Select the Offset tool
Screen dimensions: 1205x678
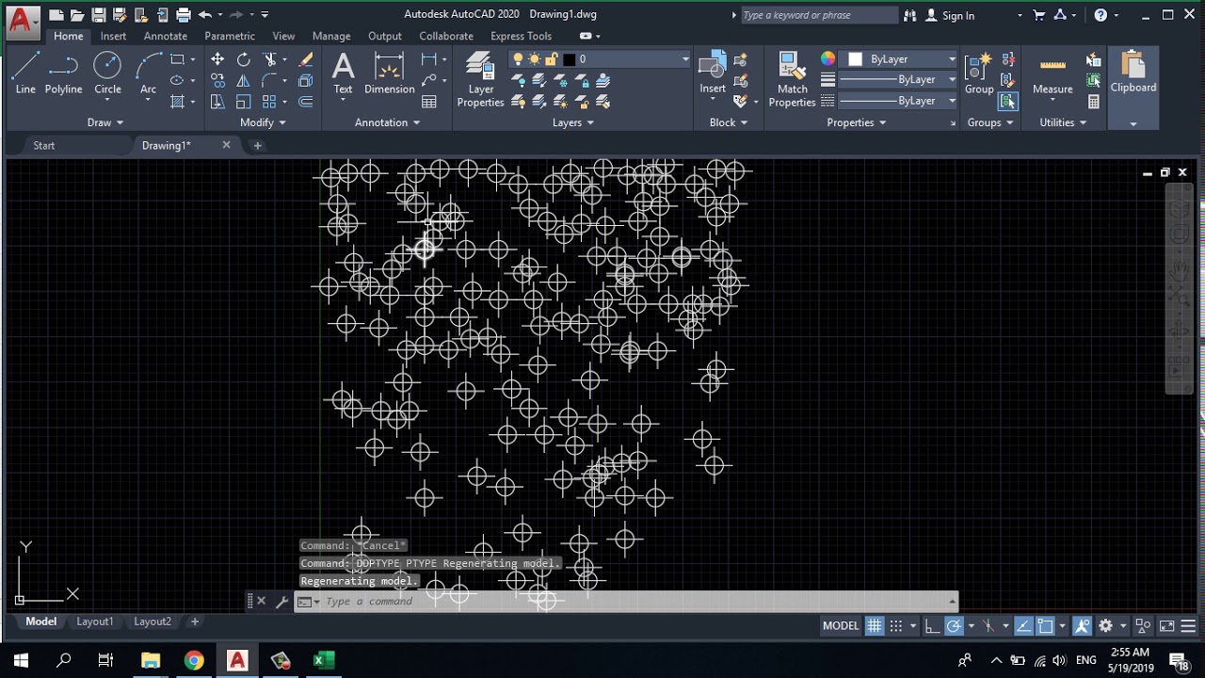tap(306, 102)
